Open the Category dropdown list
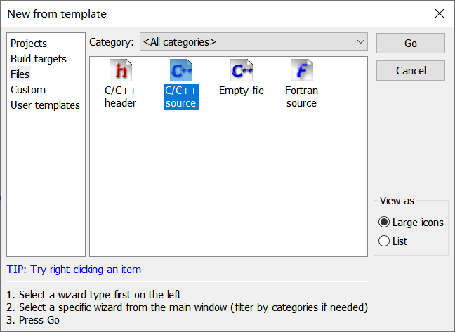This screenshot has height=332, width=455. (253, 41)
